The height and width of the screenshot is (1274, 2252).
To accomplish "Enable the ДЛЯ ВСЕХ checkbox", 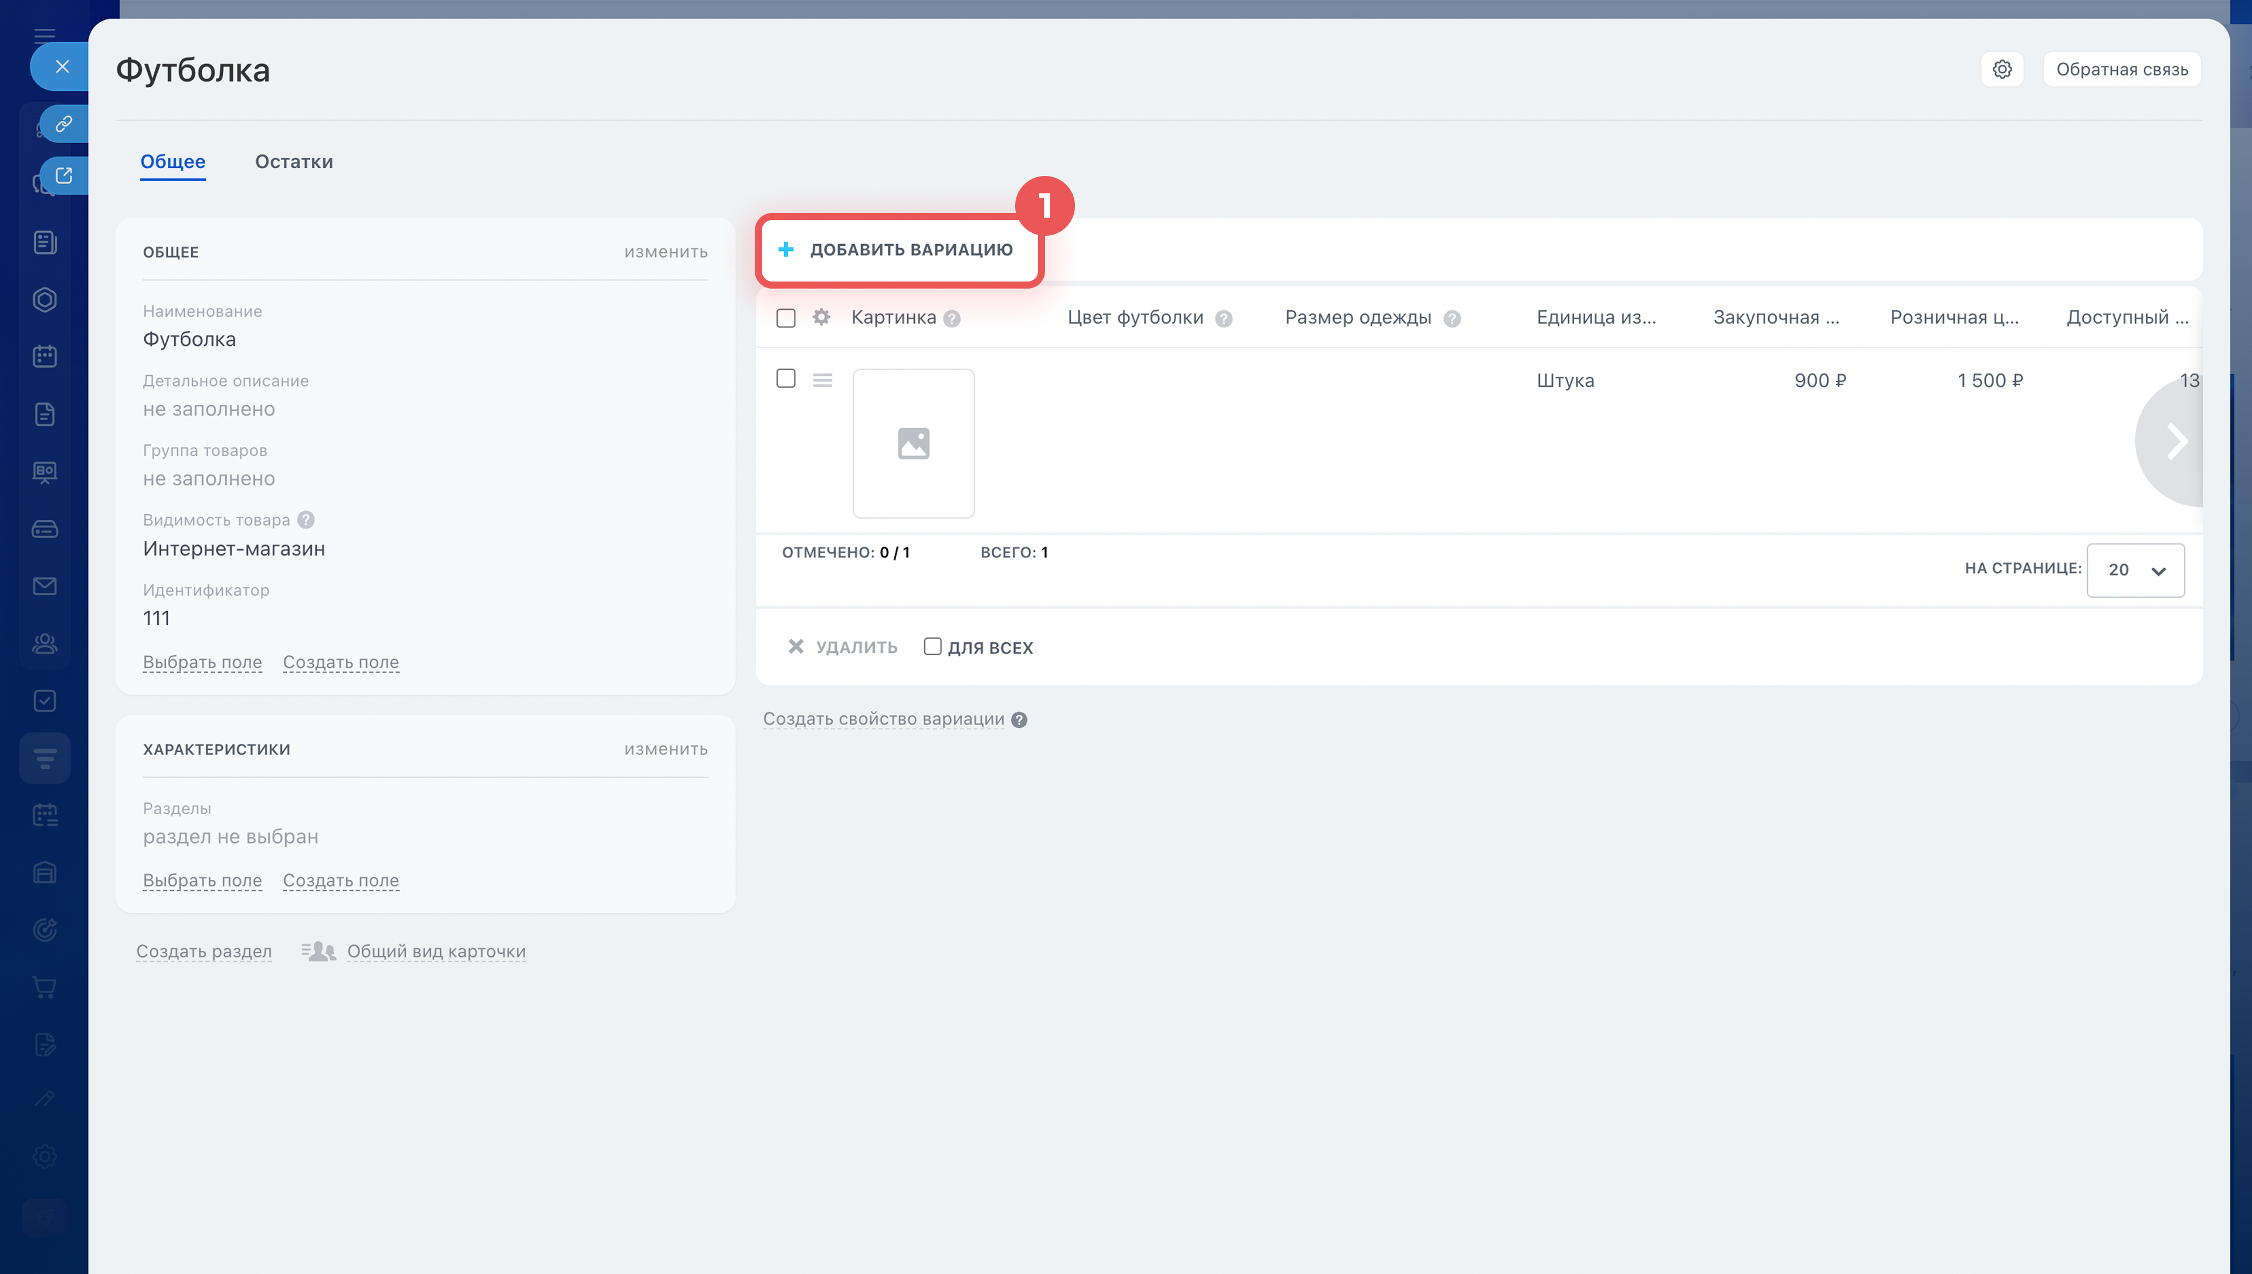I will [x=932, y=646].
